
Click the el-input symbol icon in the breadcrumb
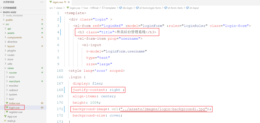click(x=187, y=8)
